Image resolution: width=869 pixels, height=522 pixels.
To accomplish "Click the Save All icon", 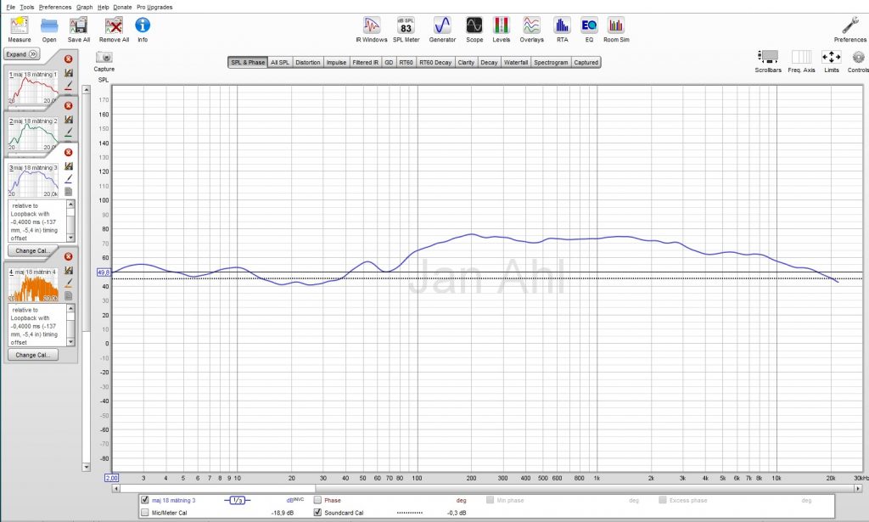I will (x=79, y=25).
